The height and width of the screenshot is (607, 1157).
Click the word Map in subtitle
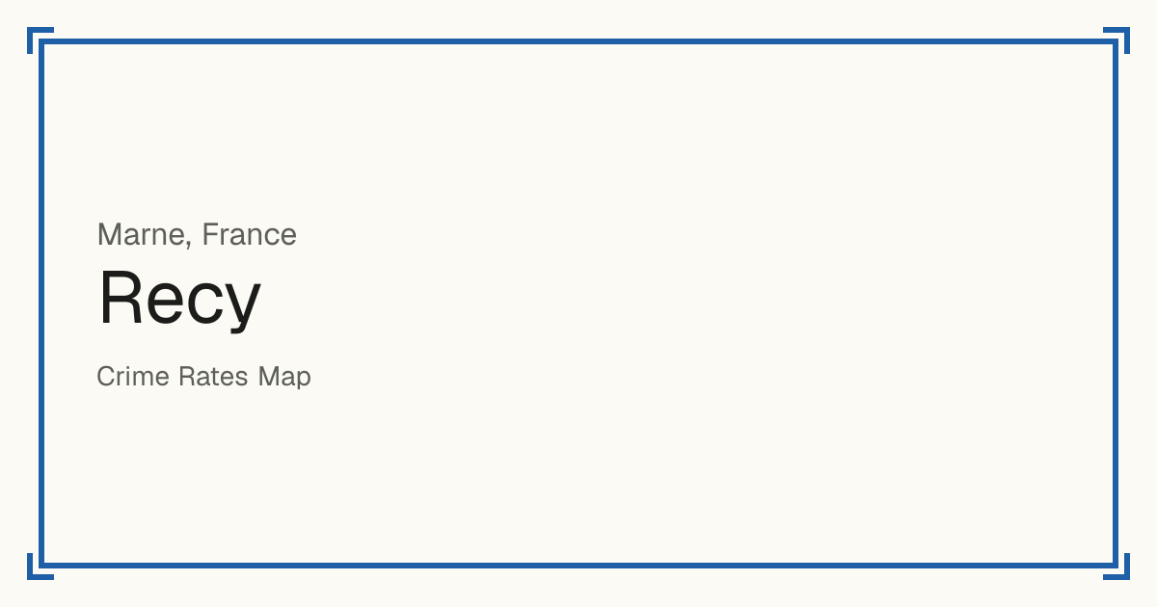[284, 377]
